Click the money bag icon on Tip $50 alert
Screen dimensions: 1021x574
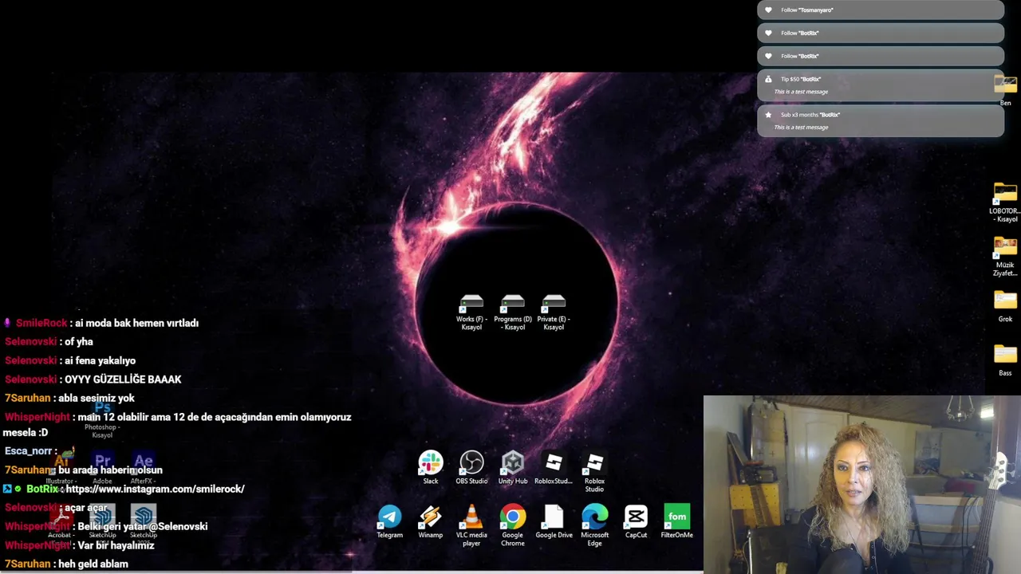coord(768,79)
